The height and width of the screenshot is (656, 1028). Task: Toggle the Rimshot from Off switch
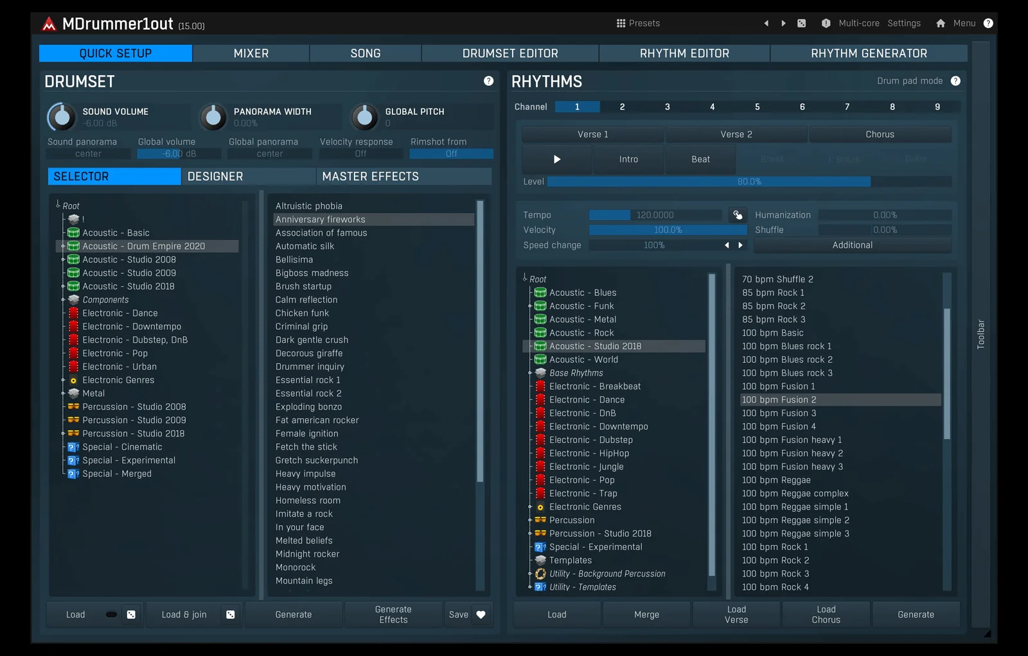coord(451,154)
